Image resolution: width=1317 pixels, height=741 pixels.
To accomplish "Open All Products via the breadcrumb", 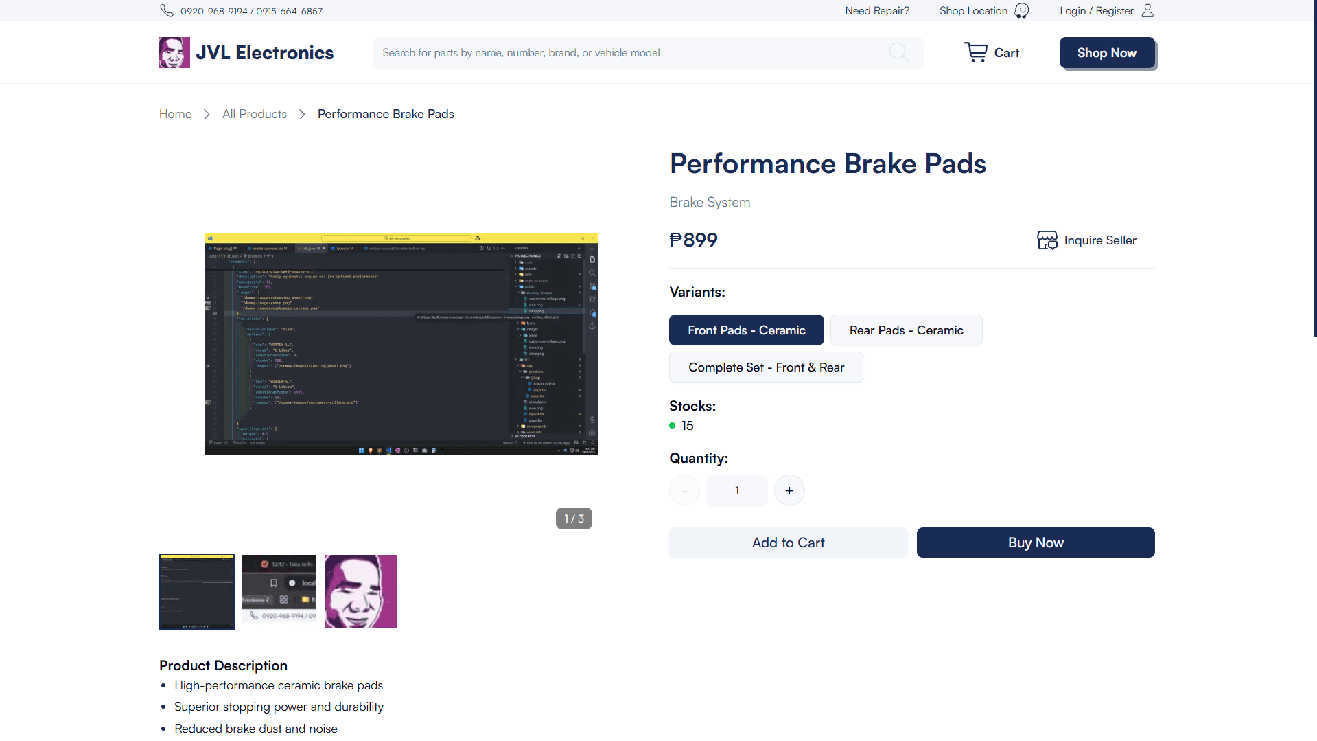I will pos(254,113).
